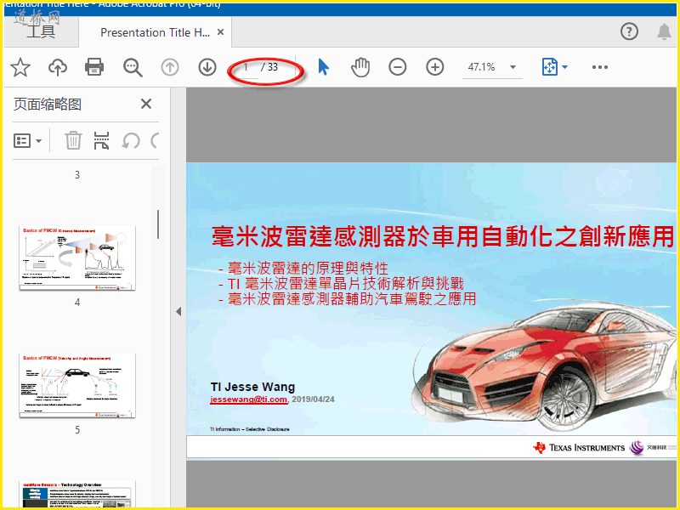This screenshot has width=680, height=510.
Task: Click the star bookmark icon
Action: (x=20, y=67)
